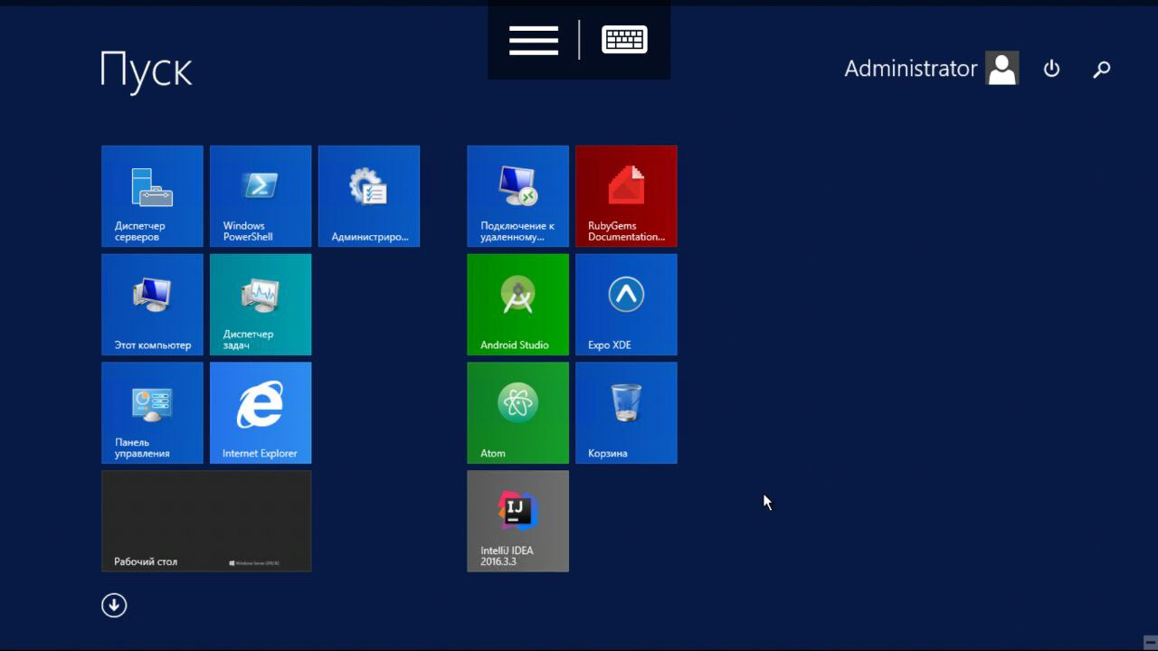Launch IntelliJ IDEA 2016.3.3 tile
This screenshot has width=1158, height=651.
tap(517, 521)
